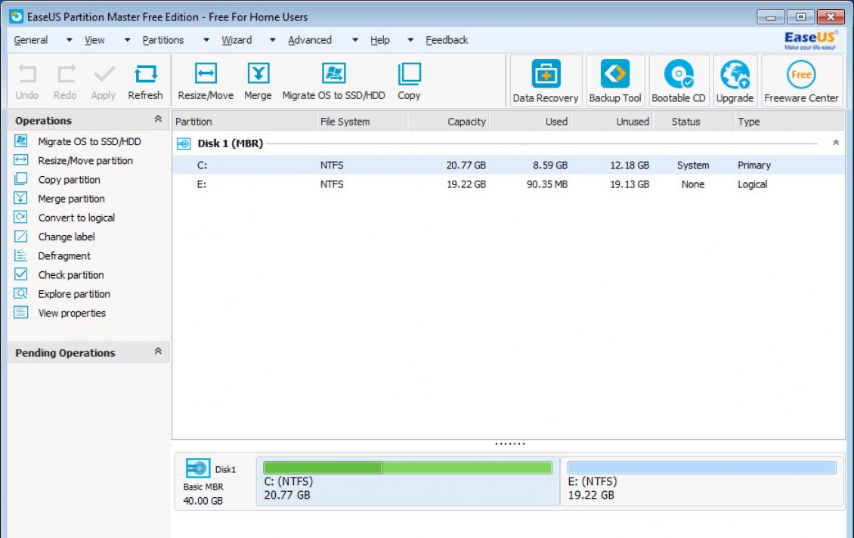Open the Help menu dropdown arrow
854x538 pixels.
pos(410,40)
